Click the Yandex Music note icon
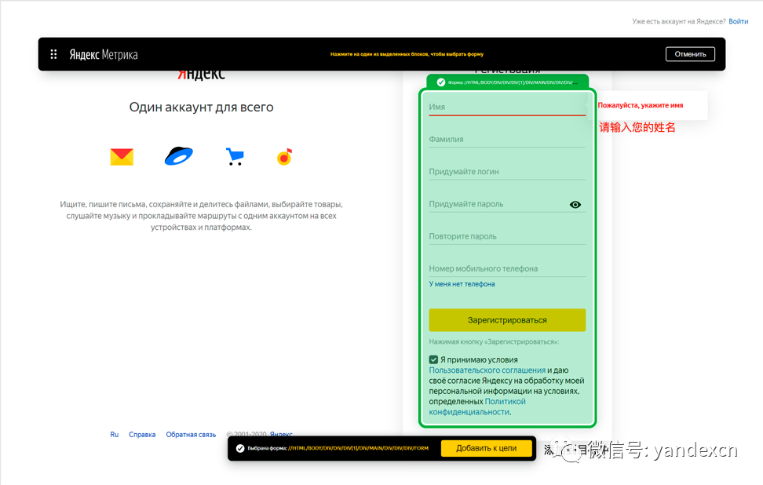This screenshot has height=485, width=763. (x=284, y=157)
